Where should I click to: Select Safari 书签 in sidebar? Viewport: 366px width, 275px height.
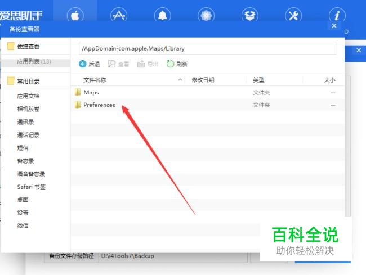(x=32, y=187)
